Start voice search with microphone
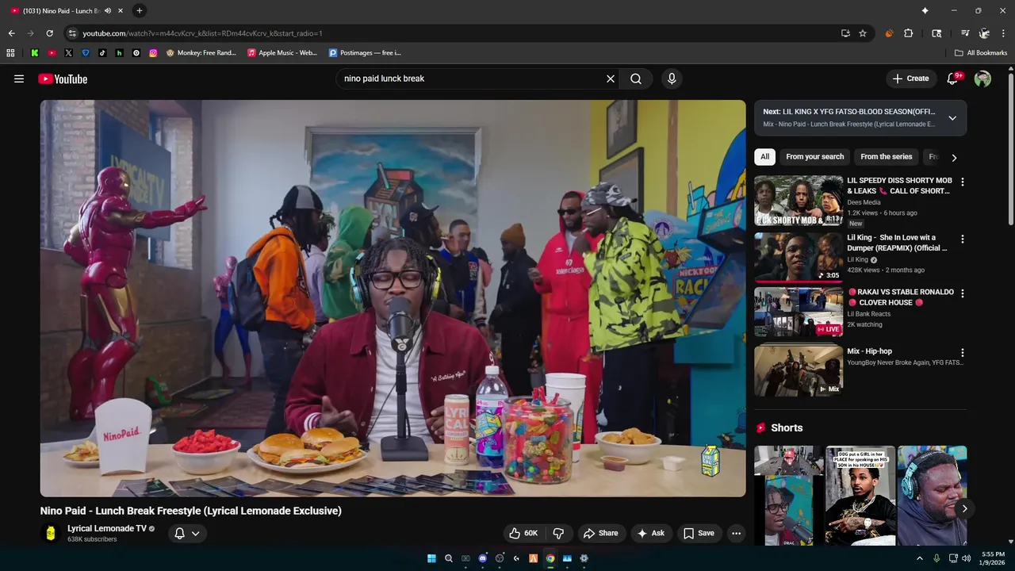Screen dimensions: 1015x571 (672, 79)
